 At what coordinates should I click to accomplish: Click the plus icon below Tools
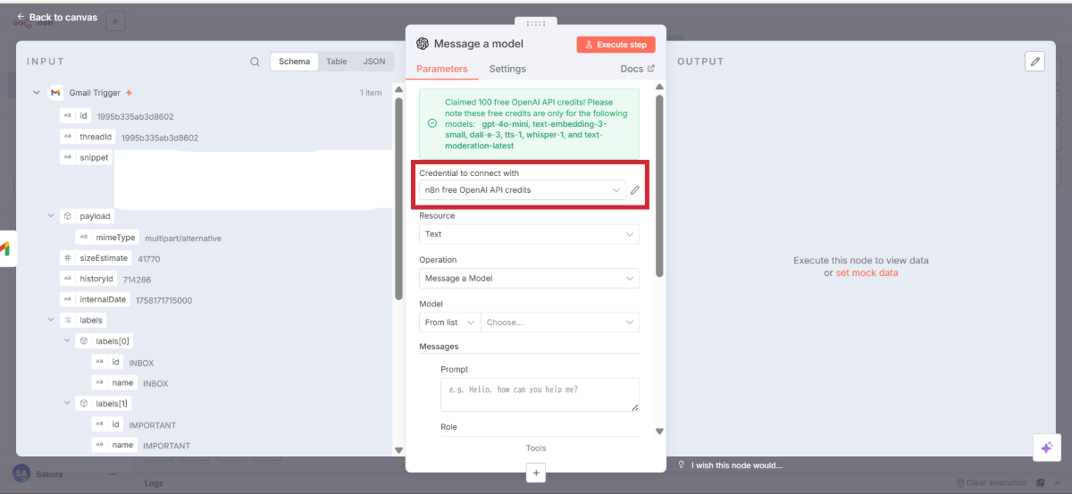pos(535,473)
